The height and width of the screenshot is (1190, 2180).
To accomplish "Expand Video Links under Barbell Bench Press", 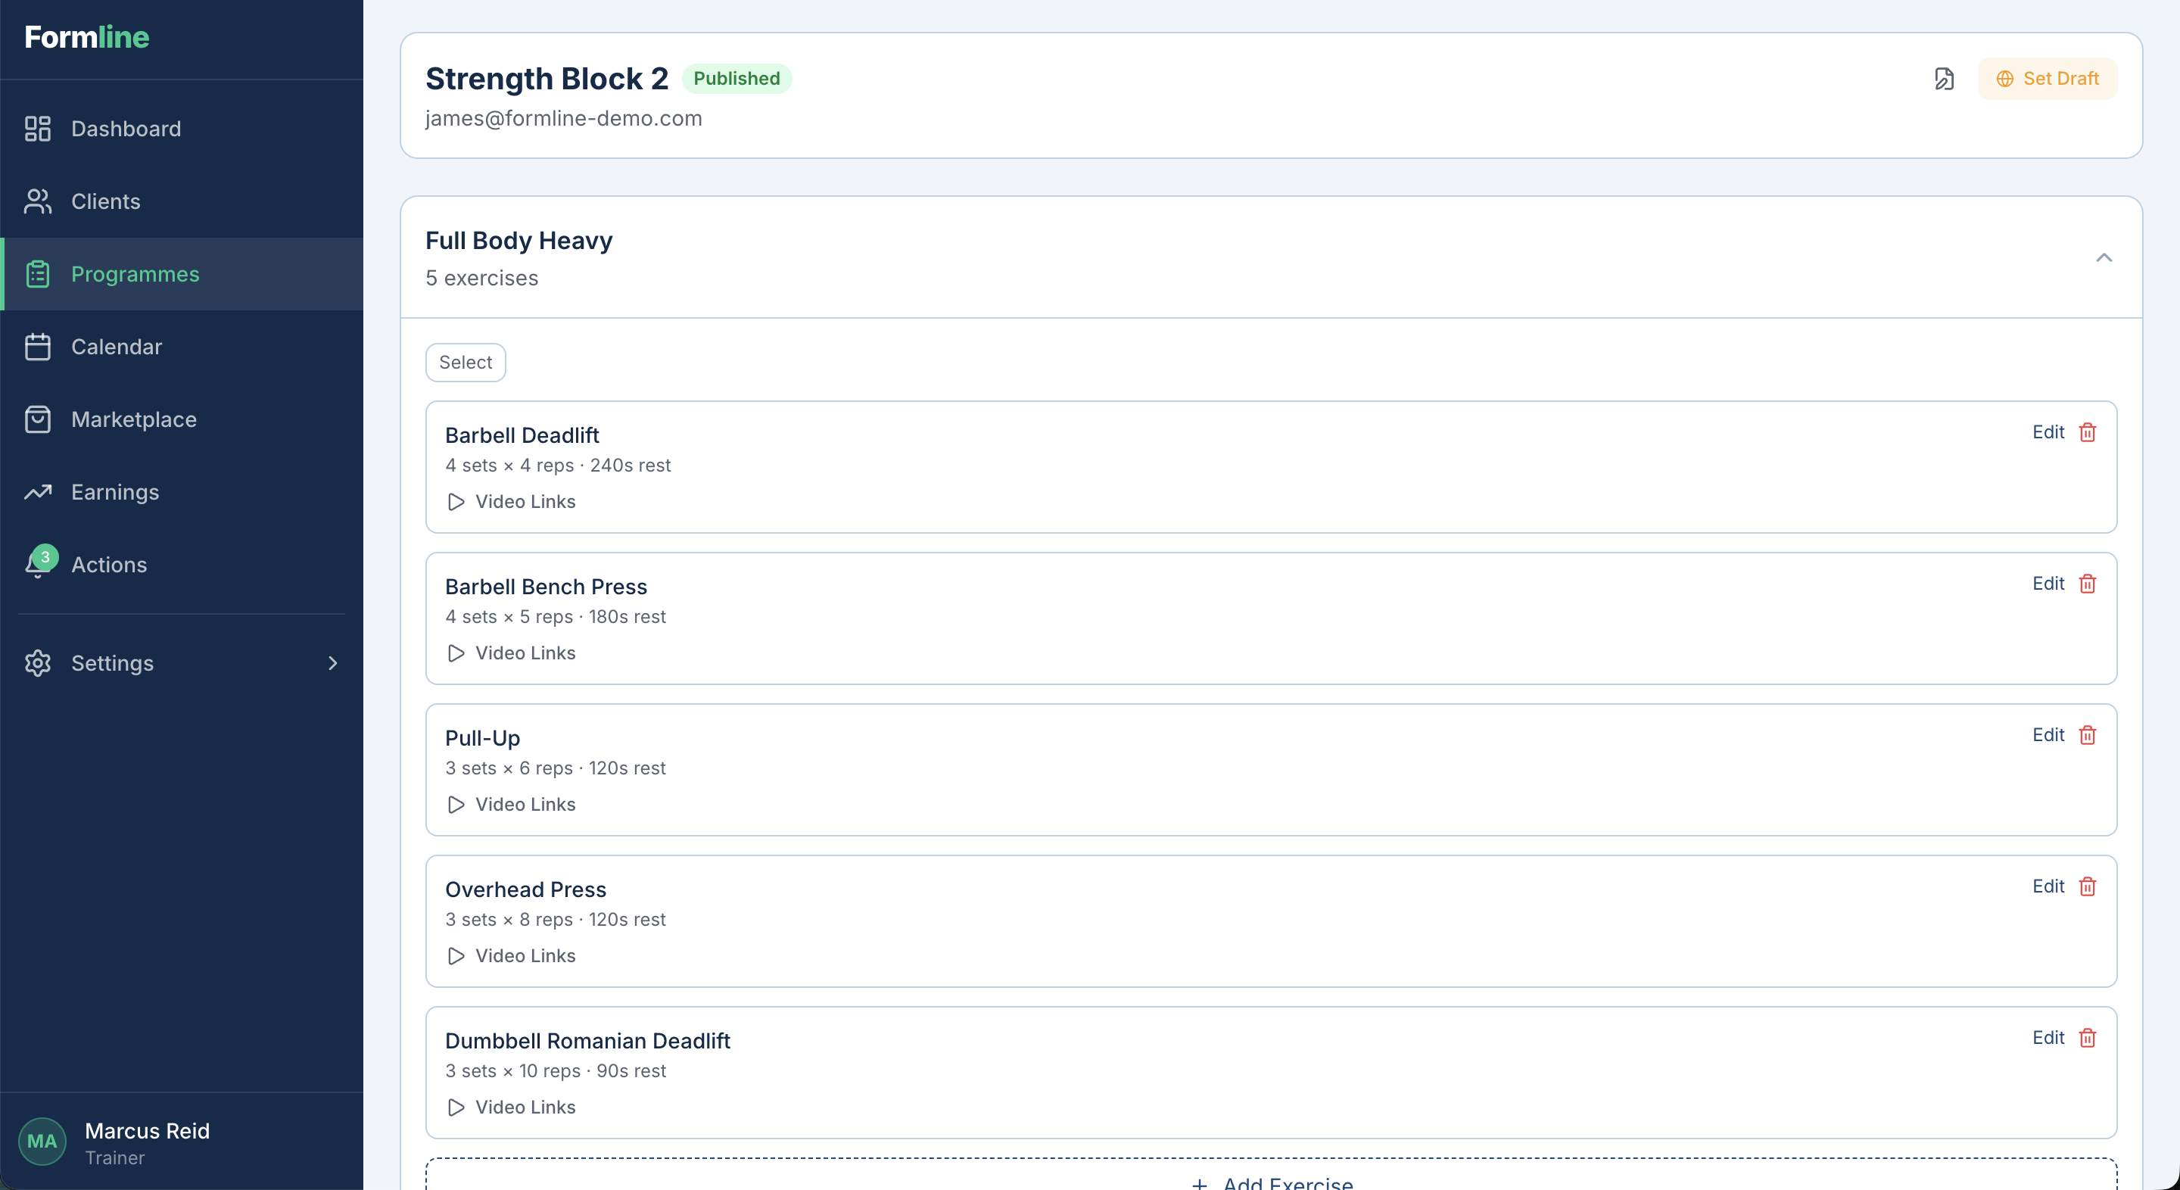I will point(511,653).
